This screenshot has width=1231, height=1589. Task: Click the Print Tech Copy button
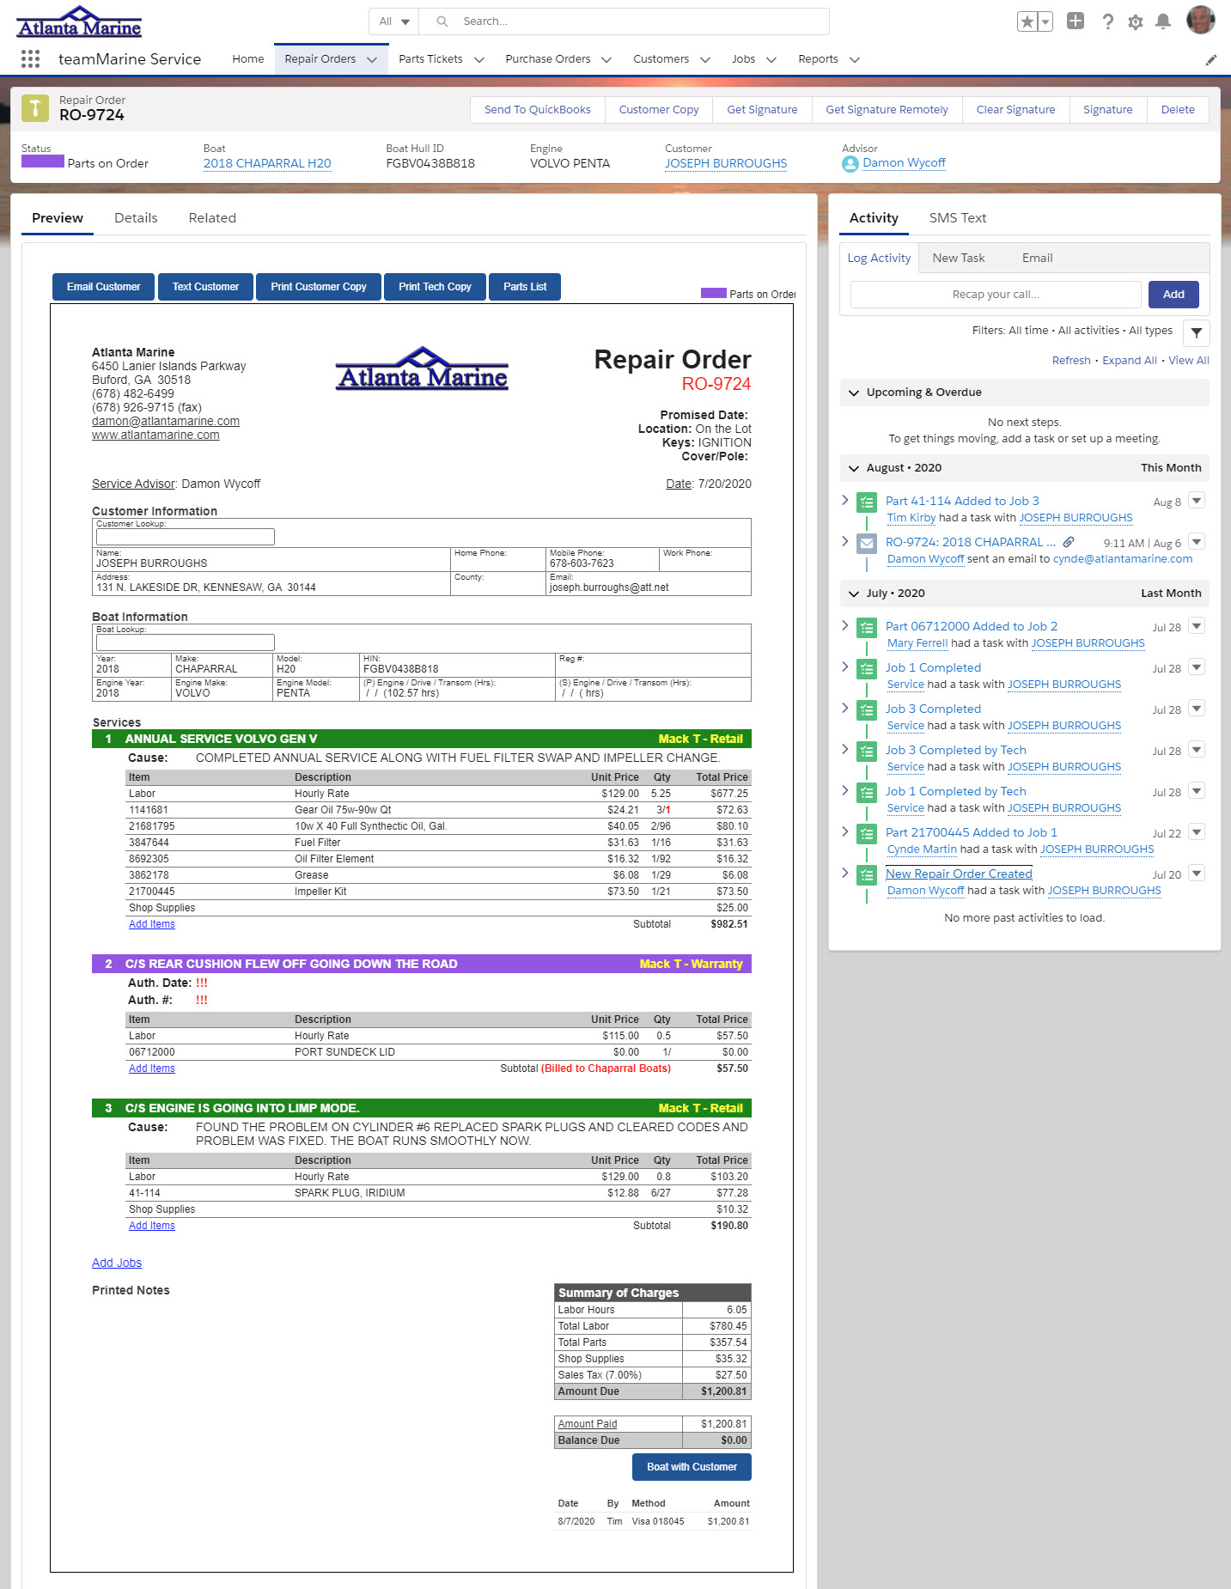(x=435, y=287)
